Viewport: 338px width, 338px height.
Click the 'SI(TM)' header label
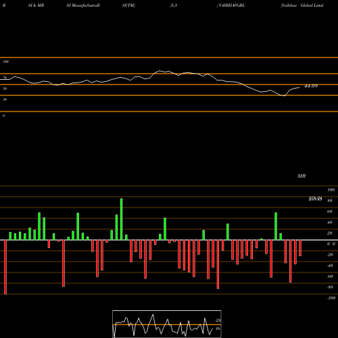pos(128,5)
